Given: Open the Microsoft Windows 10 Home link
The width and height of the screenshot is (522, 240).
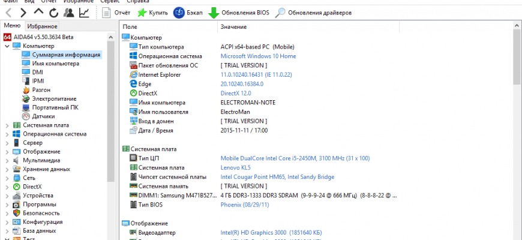Looking at the screenshot, I should pyautogui.click(x=259, y=56).
